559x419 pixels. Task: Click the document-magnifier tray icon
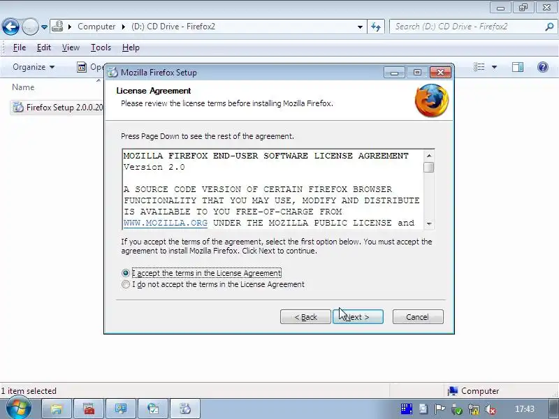pyautogui.click(x=423, y=409)
